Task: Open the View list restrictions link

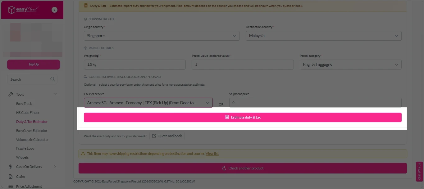Action: click(x=212, y=154)
